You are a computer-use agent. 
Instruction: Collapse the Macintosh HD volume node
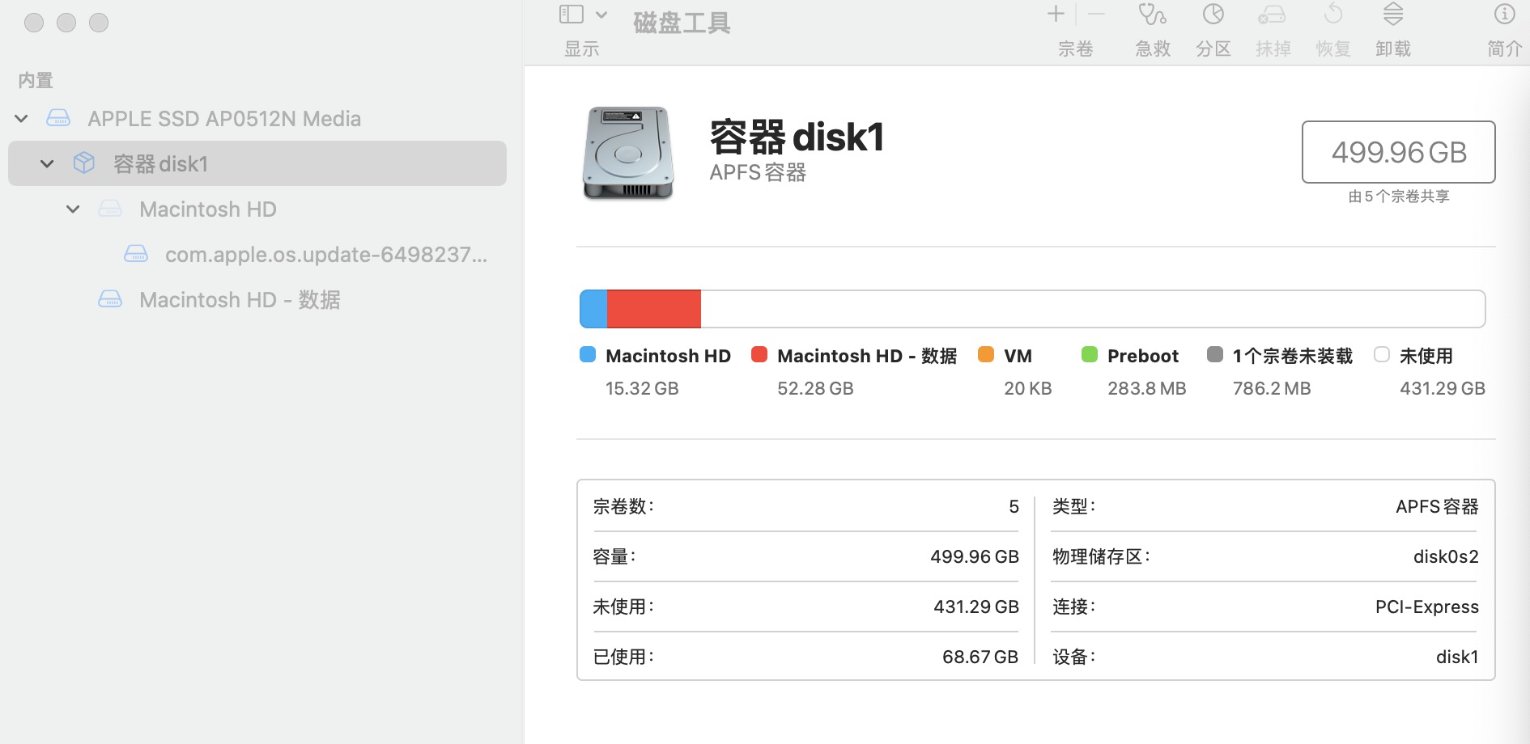pyautogui.click(x=73, y=209)
